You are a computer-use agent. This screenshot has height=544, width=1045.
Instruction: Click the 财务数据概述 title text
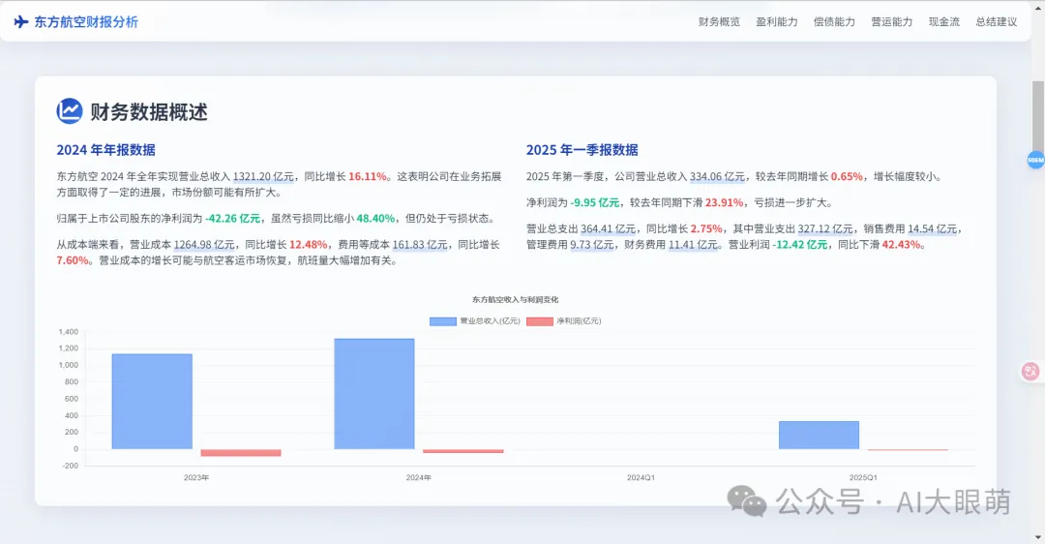(x=149, y=112)
